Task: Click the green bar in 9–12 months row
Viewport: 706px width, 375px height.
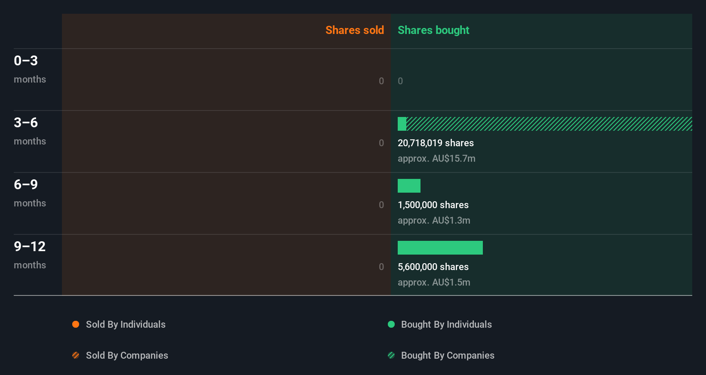Action: click(x=440, y=248)
